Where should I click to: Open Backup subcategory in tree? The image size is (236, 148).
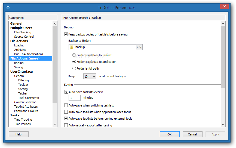[19, 63]
